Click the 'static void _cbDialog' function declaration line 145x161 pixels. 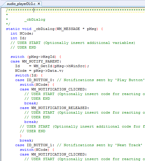point(54,29)
